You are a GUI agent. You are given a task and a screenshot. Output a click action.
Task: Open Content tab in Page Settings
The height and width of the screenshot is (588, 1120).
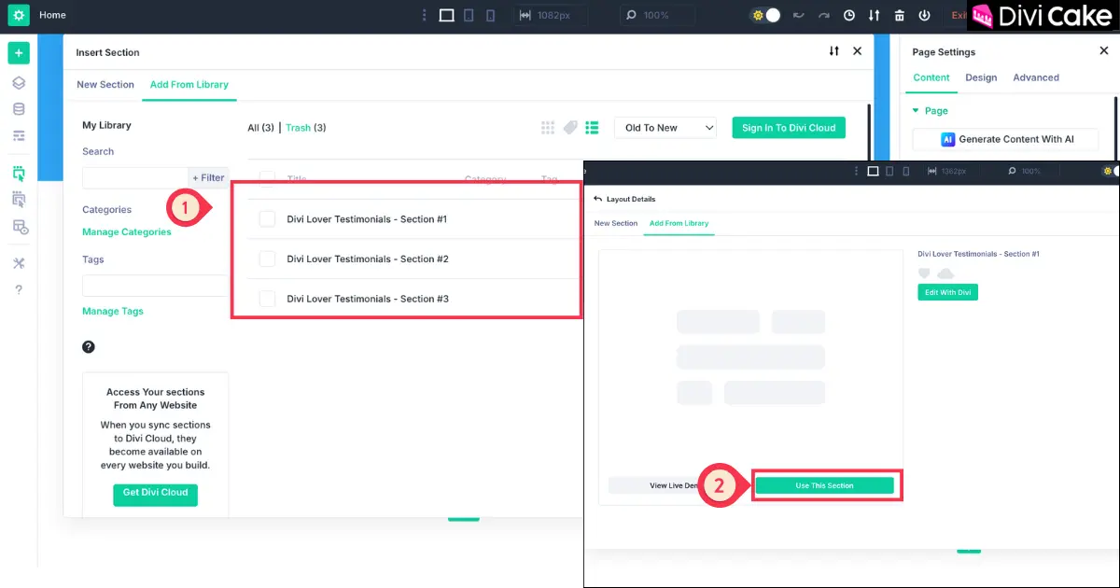point(931,77)
